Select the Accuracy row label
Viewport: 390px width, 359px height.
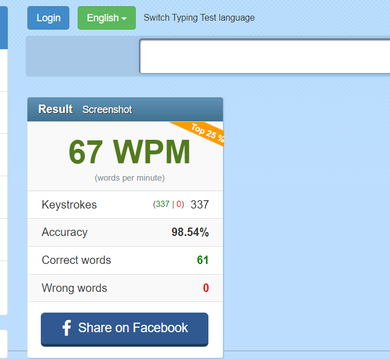pos(65,232)
